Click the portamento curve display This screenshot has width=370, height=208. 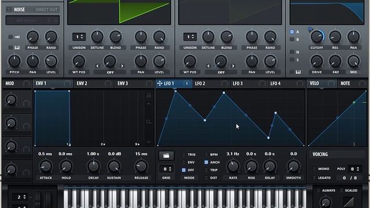click(348, 202)
